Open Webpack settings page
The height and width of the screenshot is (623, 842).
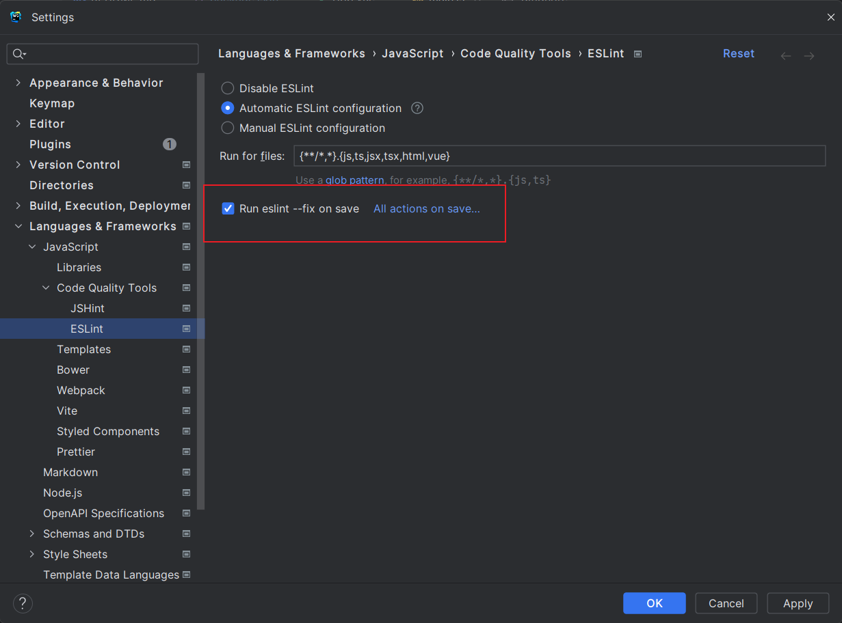coord(81,390)
